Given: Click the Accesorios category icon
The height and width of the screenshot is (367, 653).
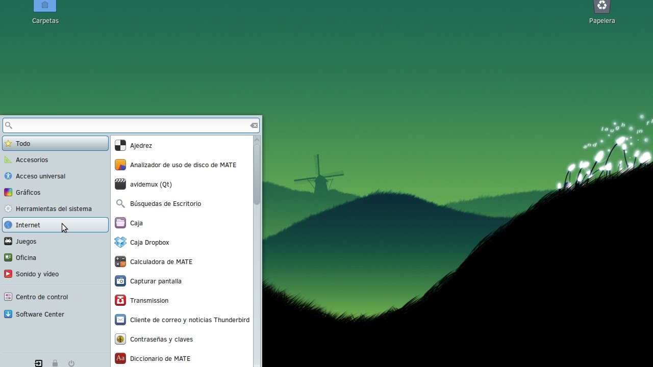Looking at the screenshot, I should tap(8, 160).
